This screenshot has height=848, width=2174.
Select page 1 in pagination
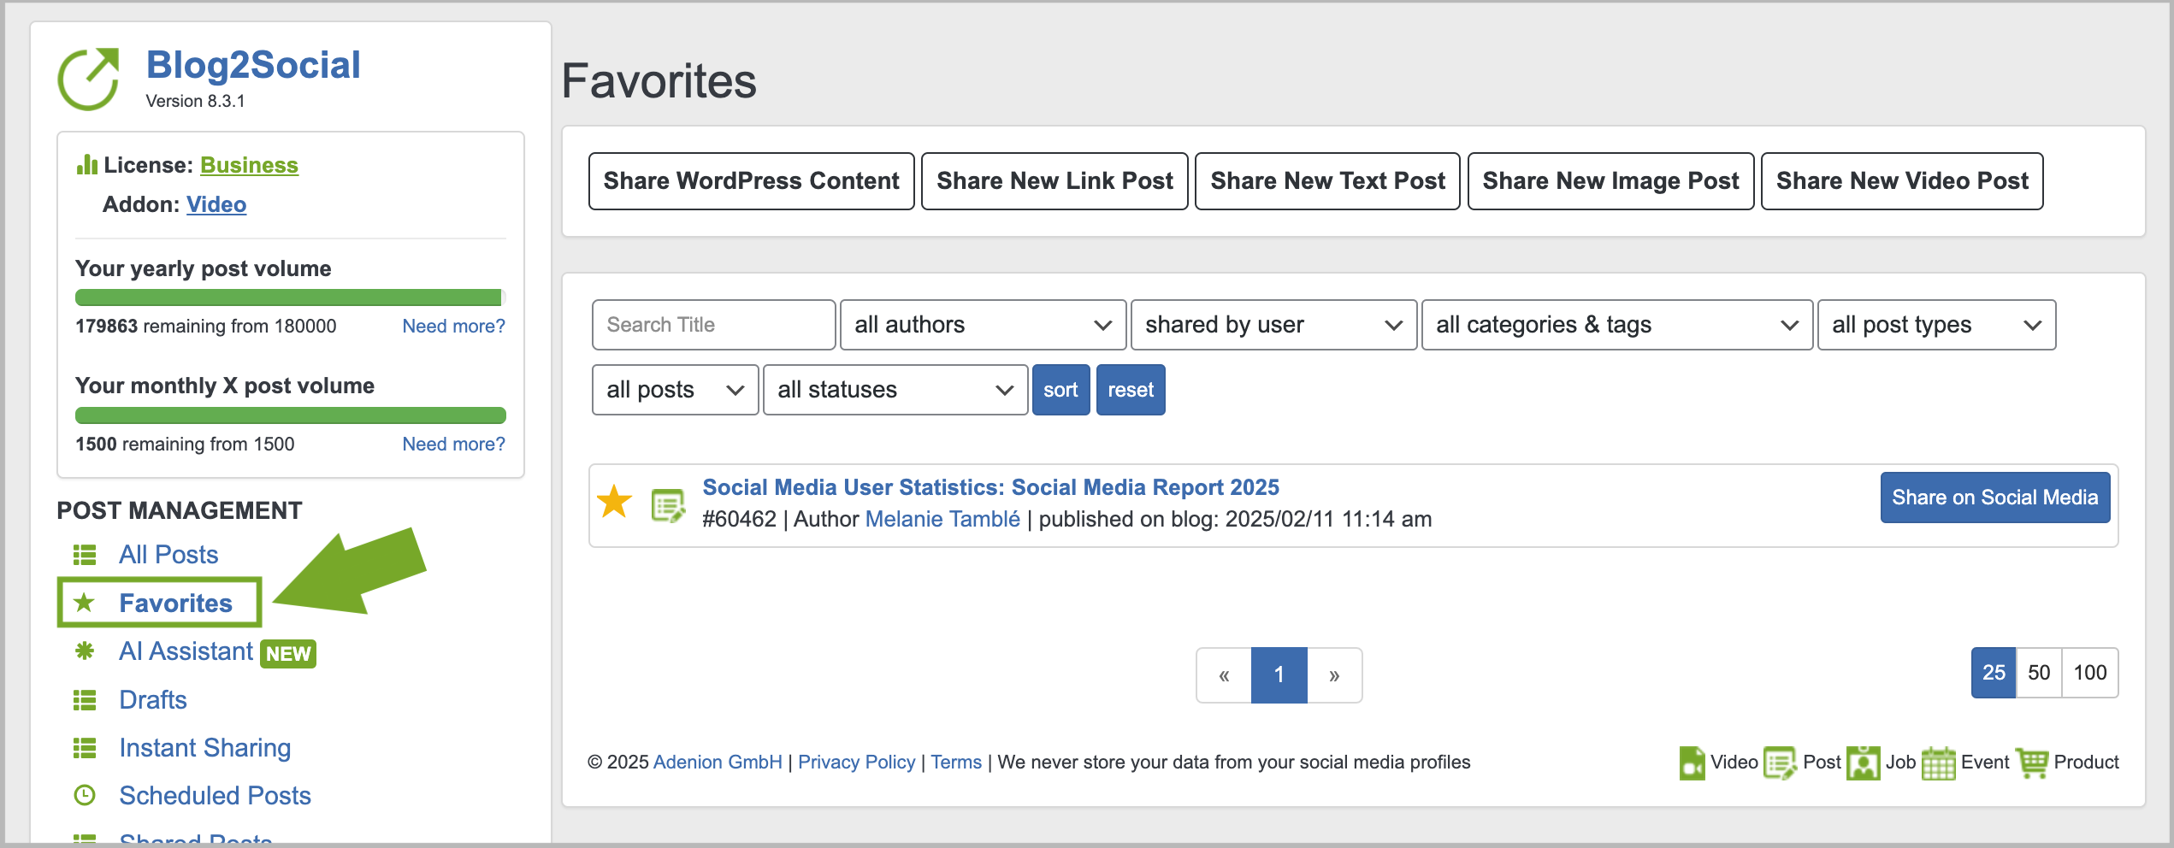1279,675
